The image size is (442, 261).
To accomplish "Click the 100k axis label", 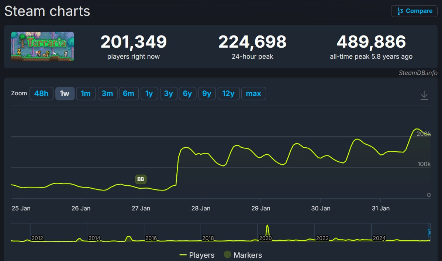I will pyautogui.click(x=424, y=164).
